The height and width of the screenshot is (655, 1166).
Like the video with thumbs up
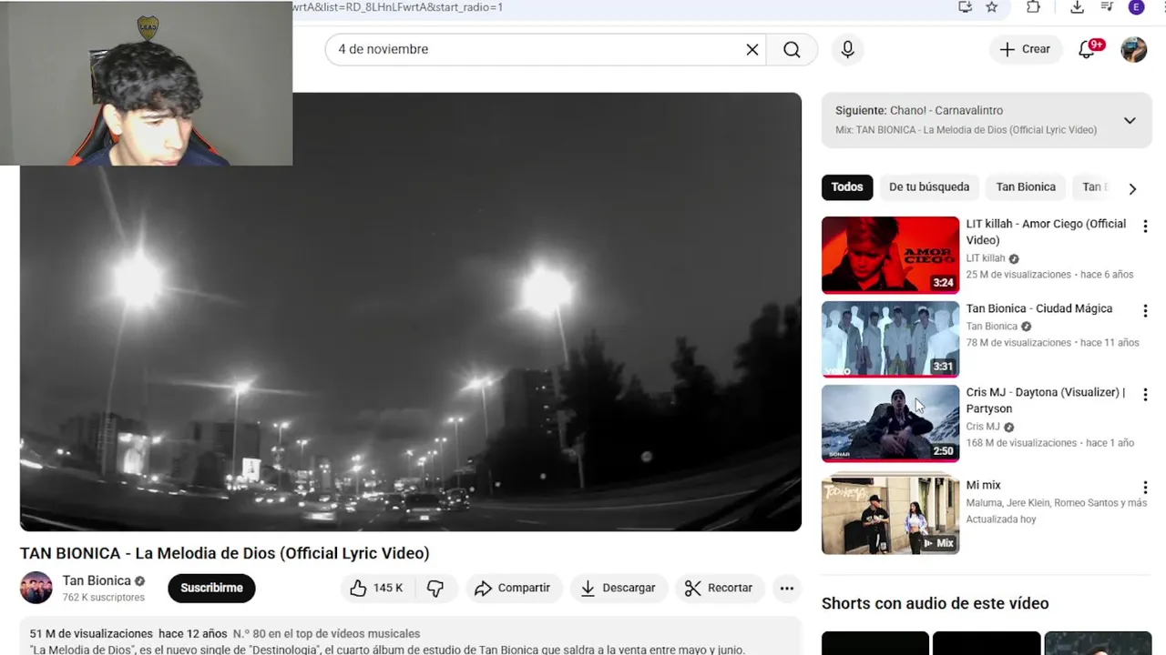tap(376, 588)
